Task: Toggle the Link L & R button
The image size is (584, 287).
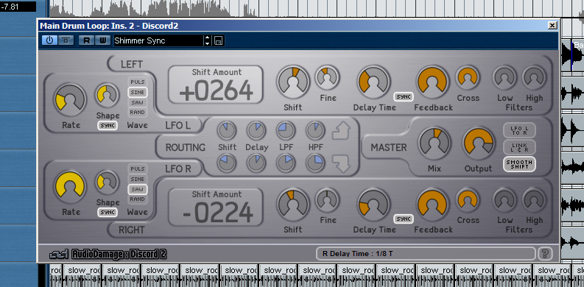Action: (x=519, y=147)
